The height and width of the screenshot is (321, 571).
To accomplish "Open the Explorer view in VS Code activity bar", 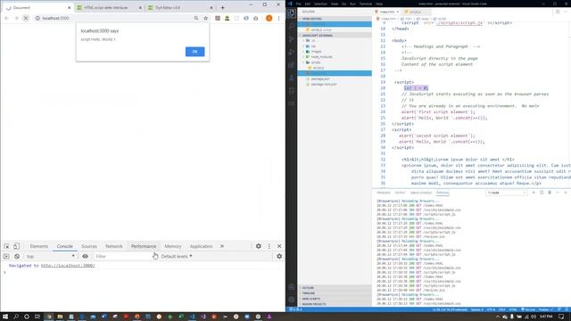I will 292,13.
